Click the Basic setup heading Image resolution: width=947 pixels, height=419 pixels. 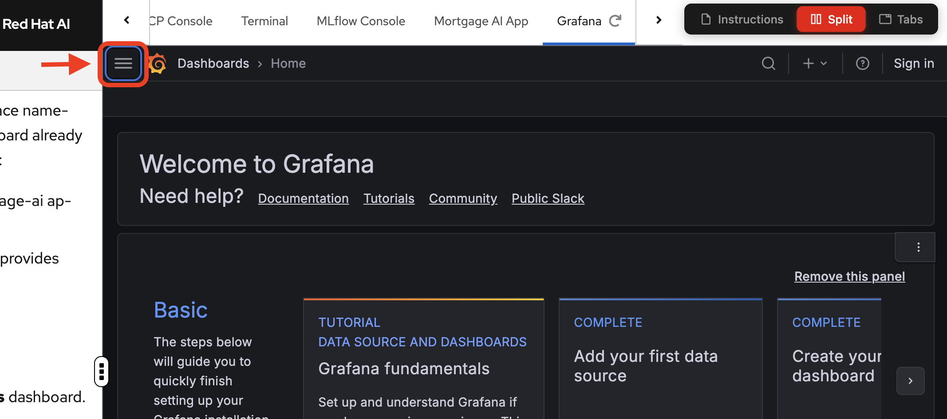pyautogui.click(x=181, y=310)
